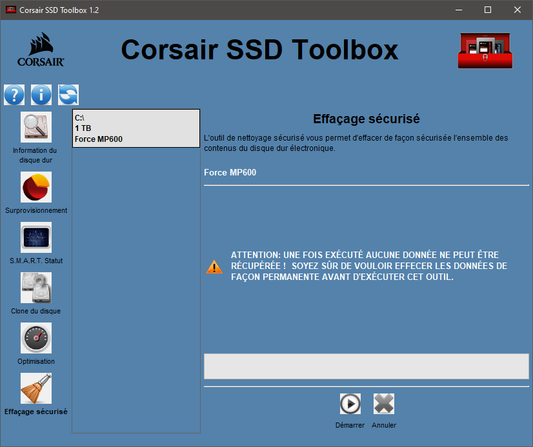Open the Help question mark icon

[x=14, y=95]
